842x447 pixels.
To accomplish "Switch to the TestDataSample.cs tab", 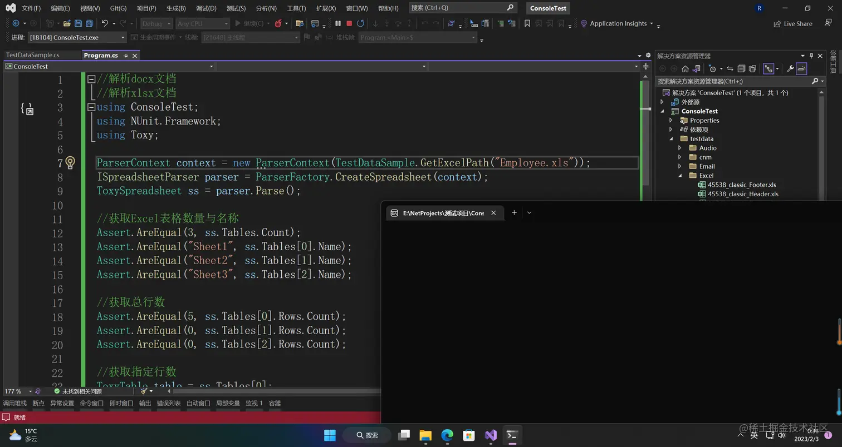I will click(32, 55).
